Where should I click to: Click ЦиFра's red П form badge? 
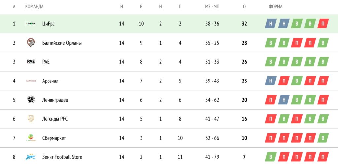click(x=323, y=24)
